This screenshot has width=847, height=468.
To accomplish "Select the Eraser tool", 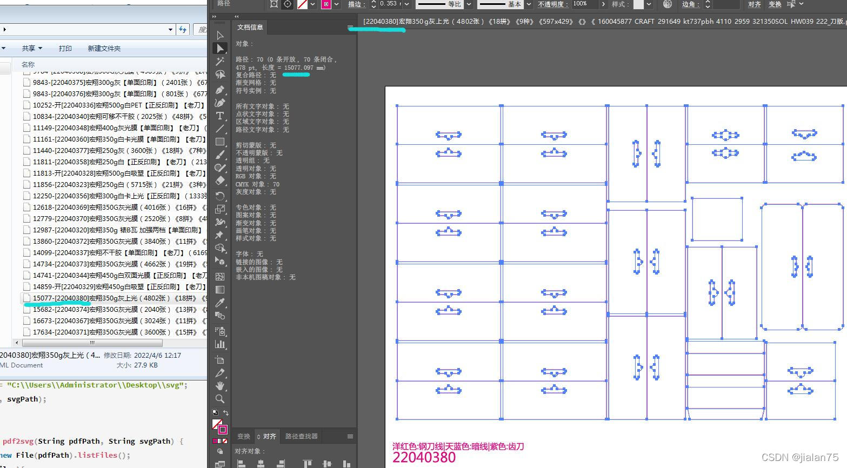I will tap(220, 181).
